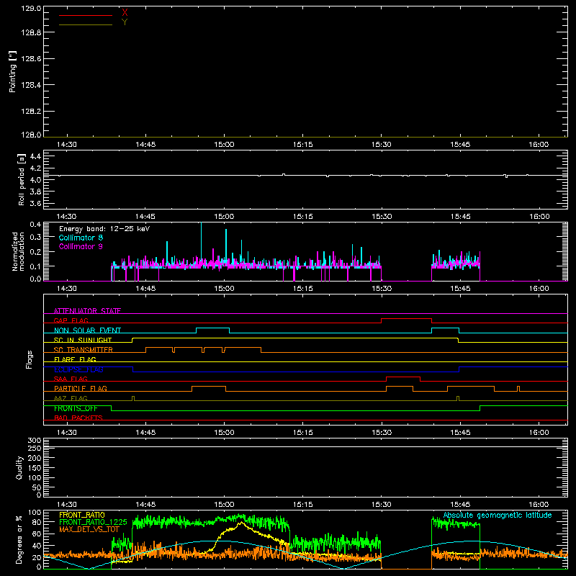Select the SC_TRANSMITTER flag label

pos(84,350)
